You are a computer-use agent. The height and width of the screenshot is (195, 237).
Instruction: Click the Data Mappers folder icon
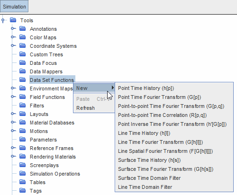[x=23, y=71]
